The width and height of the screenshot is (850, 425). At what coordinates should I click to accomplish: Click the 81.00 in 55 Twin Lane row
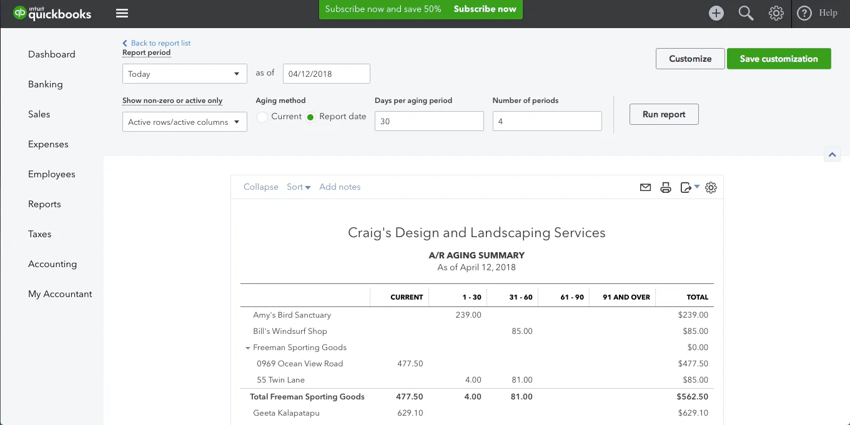(x=521, y=380)
